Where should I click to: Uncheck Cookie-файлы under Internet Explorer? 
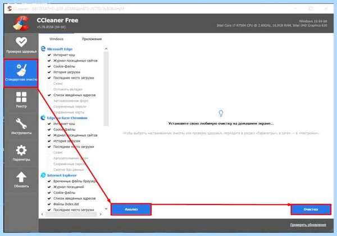[49, 192]
